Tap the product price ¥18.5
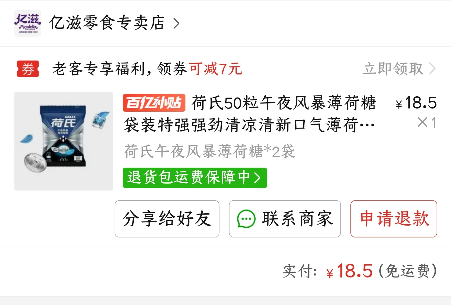451x305 pixels. coord(416,103)
